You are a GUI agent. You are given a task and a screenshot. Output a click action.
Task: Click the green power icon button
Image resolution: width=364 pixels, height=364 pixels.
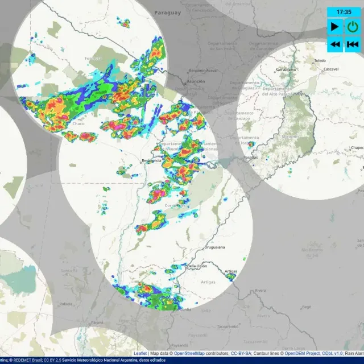pyautogui.click(x=353, y=27)
